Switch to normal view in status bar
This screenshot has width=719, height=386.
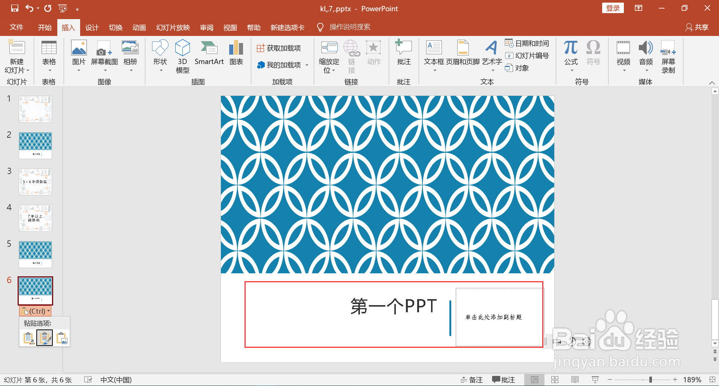[x=534, y=380]
